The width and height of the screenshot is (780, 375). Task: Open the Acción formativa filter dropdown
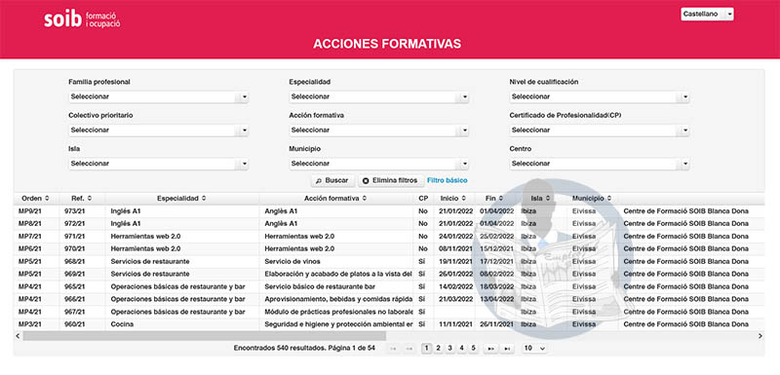tap(378, 131)
